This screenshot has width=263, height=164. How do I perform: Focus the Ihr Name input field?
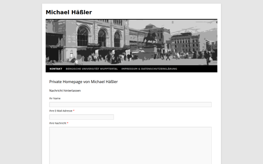(130, 105)
